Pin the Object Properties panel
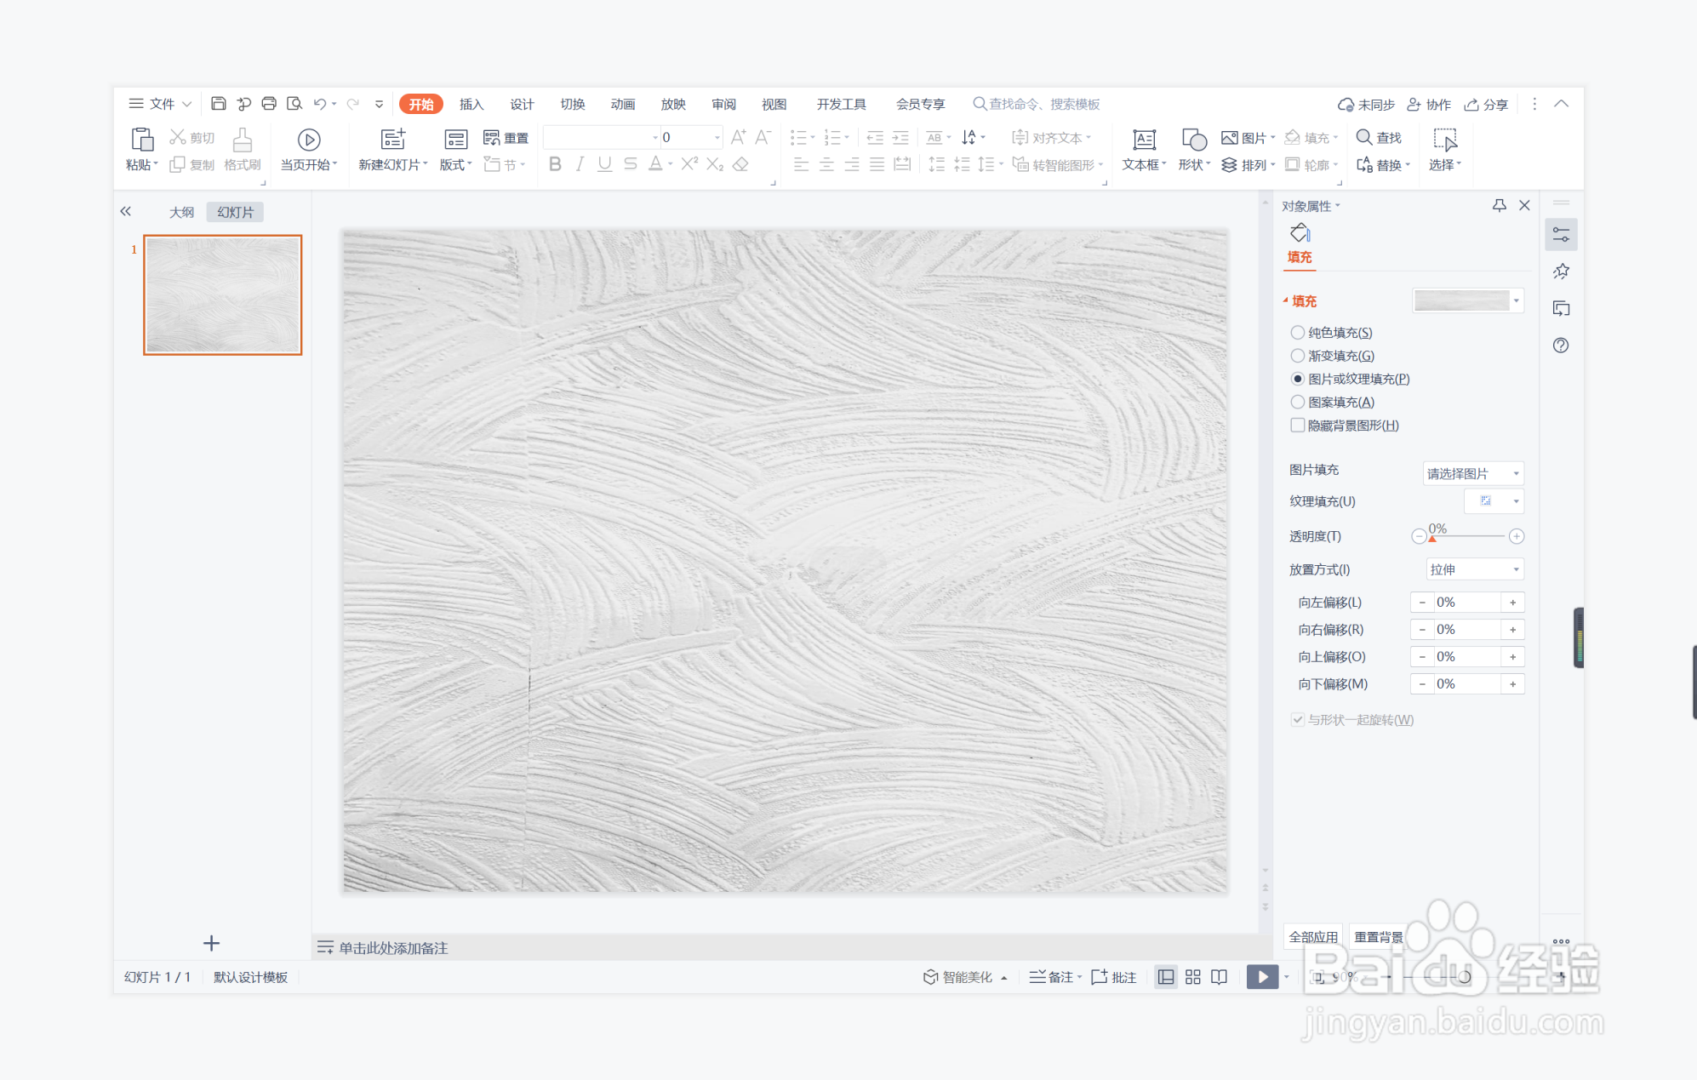The width and height of the screenshot is (1697, 1080). (x=1499, y=205)
